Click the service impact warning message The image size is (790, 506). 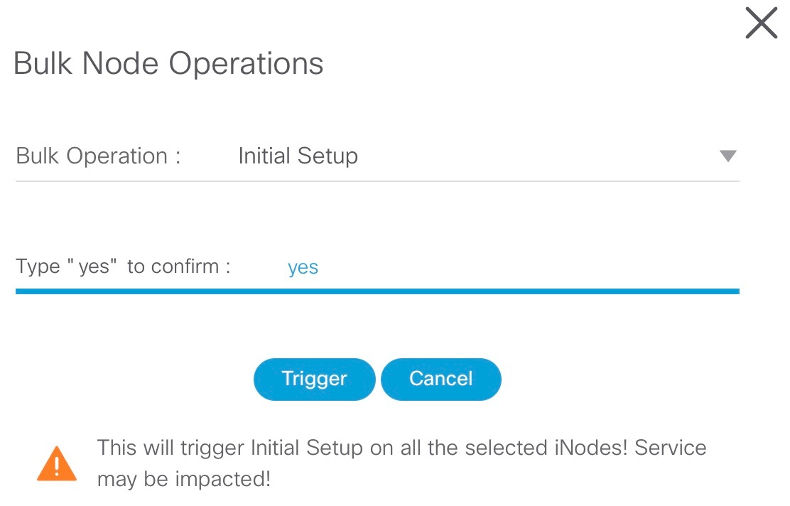tap(401, 462)
